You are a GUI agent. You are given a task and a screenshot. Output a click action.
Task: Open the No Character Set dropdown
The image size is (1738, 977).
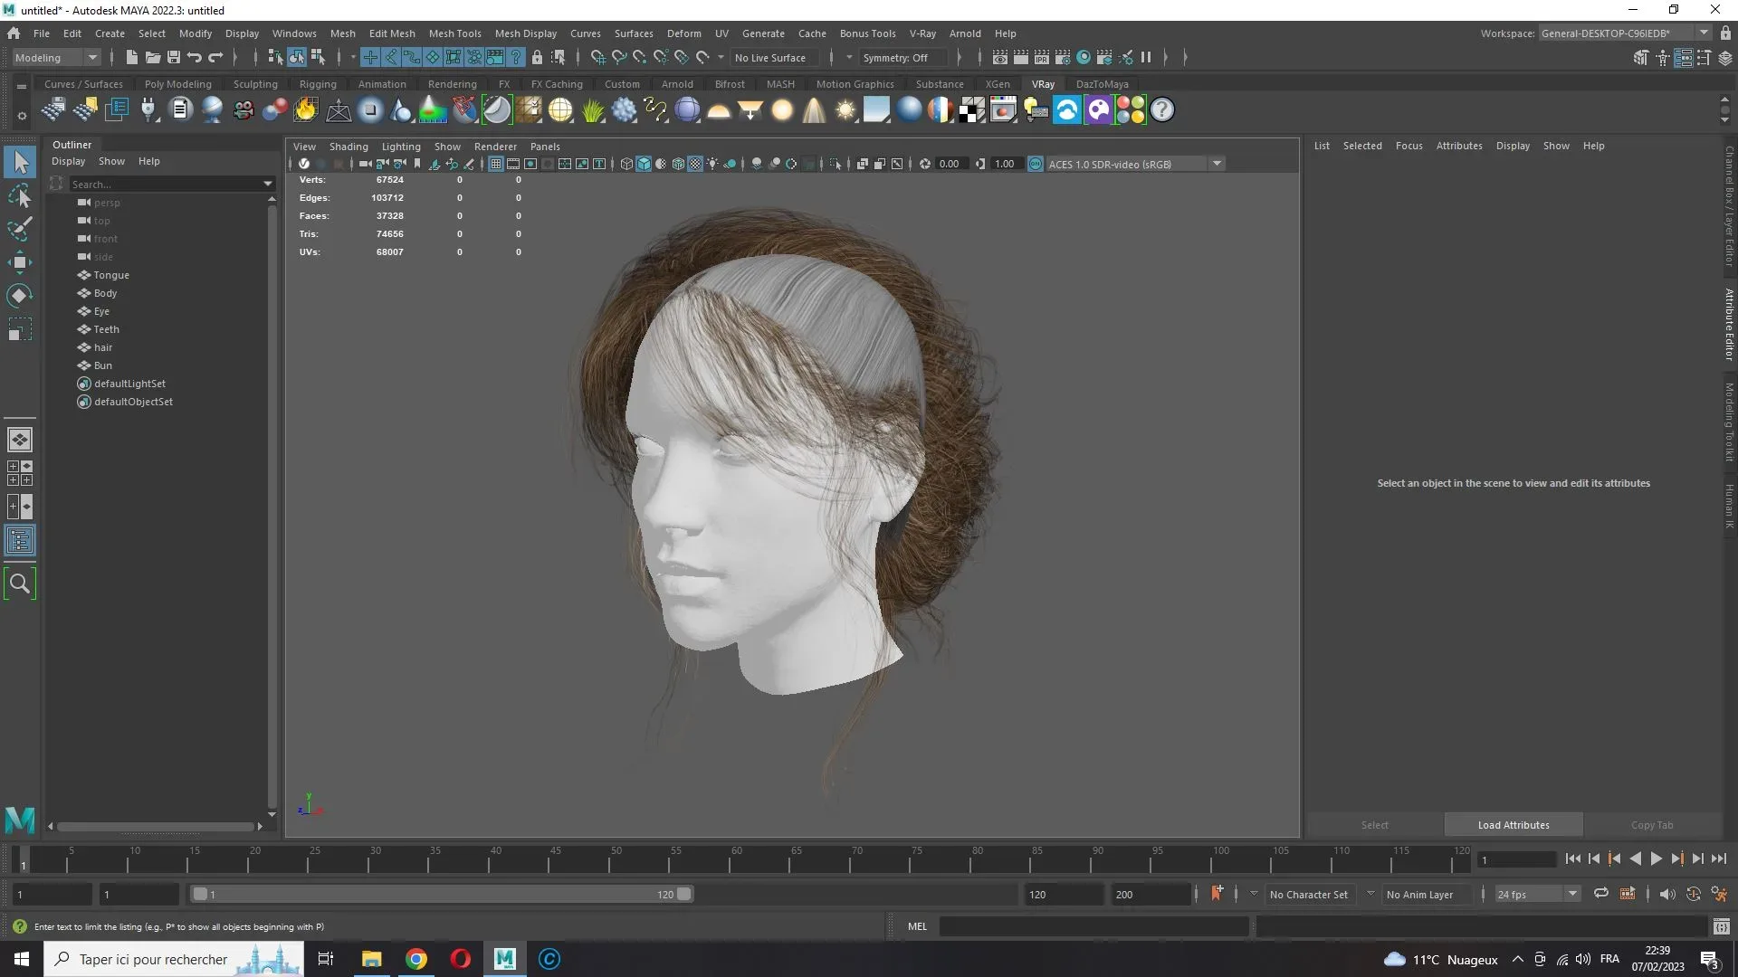point(1309,894)
